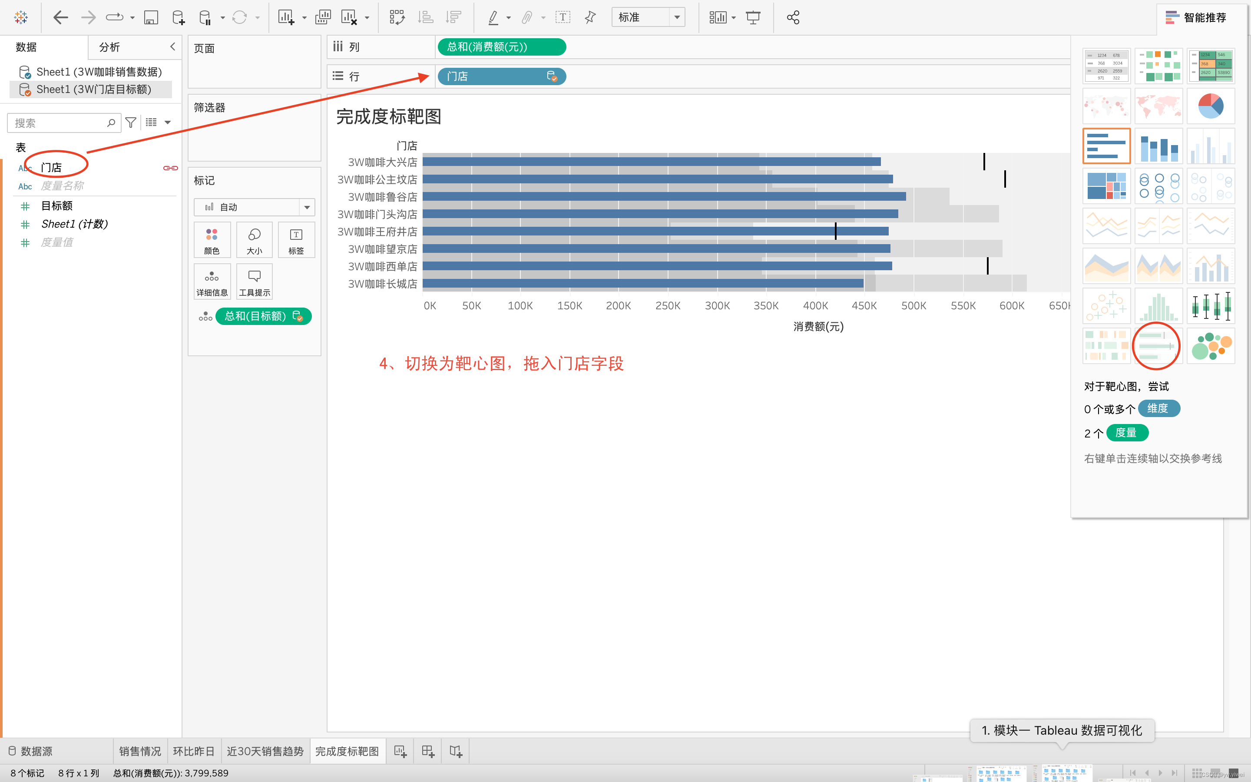
Task: Switch to the 分析 pane tab
Action: coord(109,47)
